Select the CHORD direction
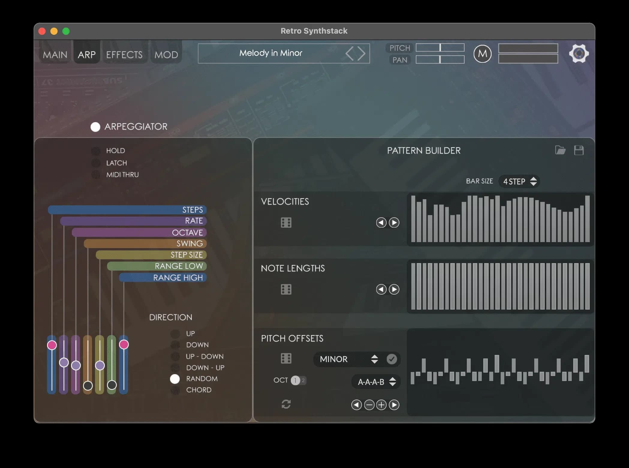This screenshot has width=629, height=468. point(175,390)
